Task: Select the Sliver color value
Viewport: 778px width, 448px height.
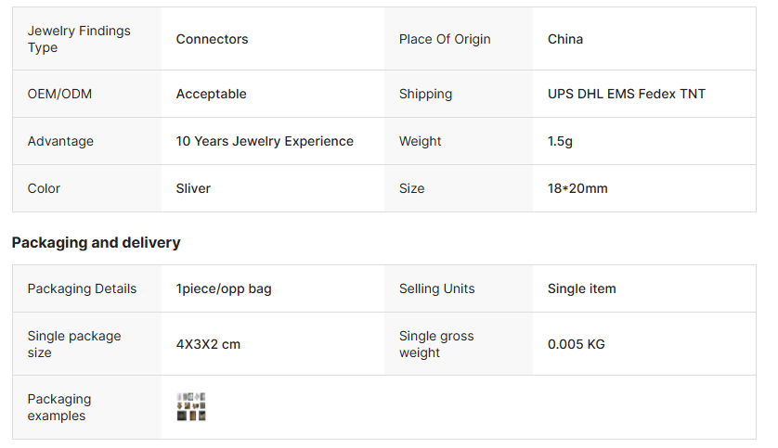Action: tap(193, 188)
